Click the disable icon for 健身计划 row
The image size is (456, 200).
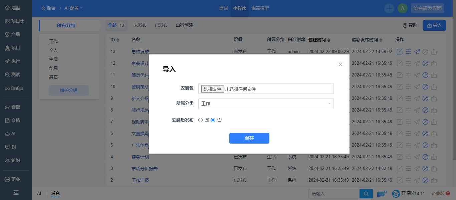click(x=425, y=157)
